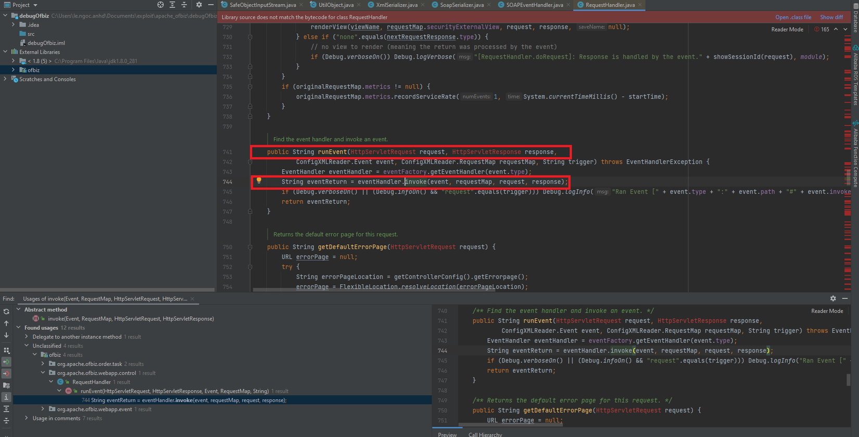The height and width of the screenshot is (437, 859).
Task: Open the Find panel settings gear
Action: [833, 299]
